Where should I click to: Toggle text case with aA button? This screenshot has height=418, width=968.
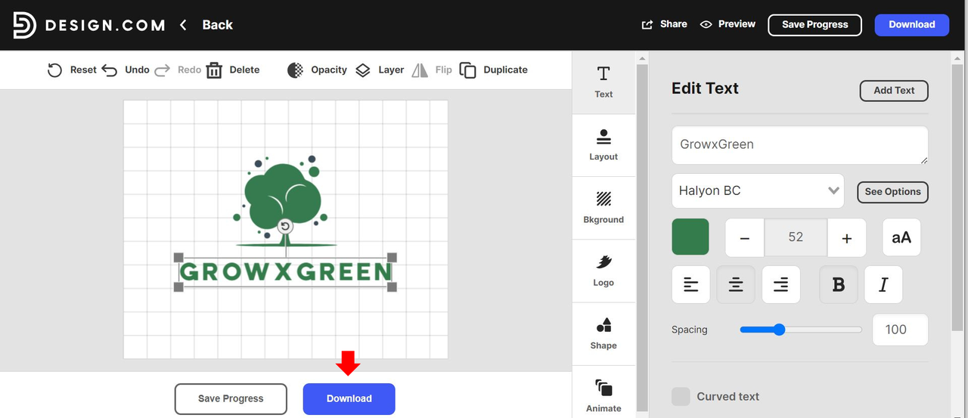point(901,237)
